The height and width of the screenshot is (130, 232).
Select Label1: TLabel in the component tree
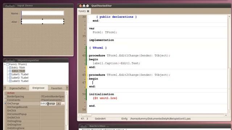click(x=20, y=74)
